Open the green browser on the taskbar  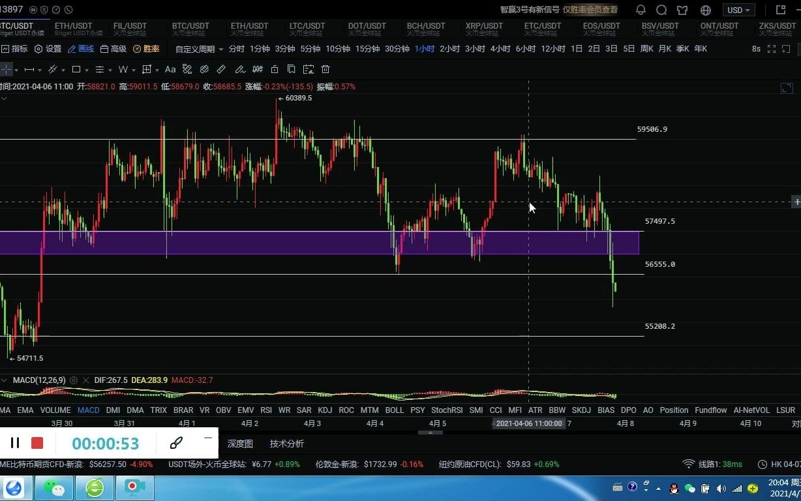point(94,488)
